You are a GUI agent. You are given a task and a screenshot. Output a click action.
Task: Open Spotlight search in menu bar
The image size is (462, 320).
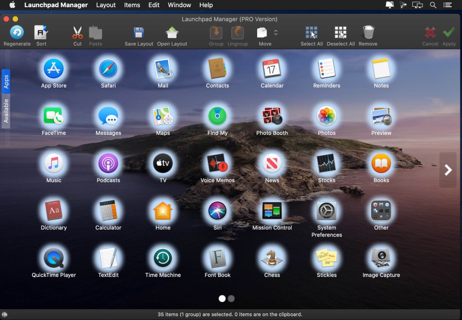pyautogui.click(x=433, y=5)
